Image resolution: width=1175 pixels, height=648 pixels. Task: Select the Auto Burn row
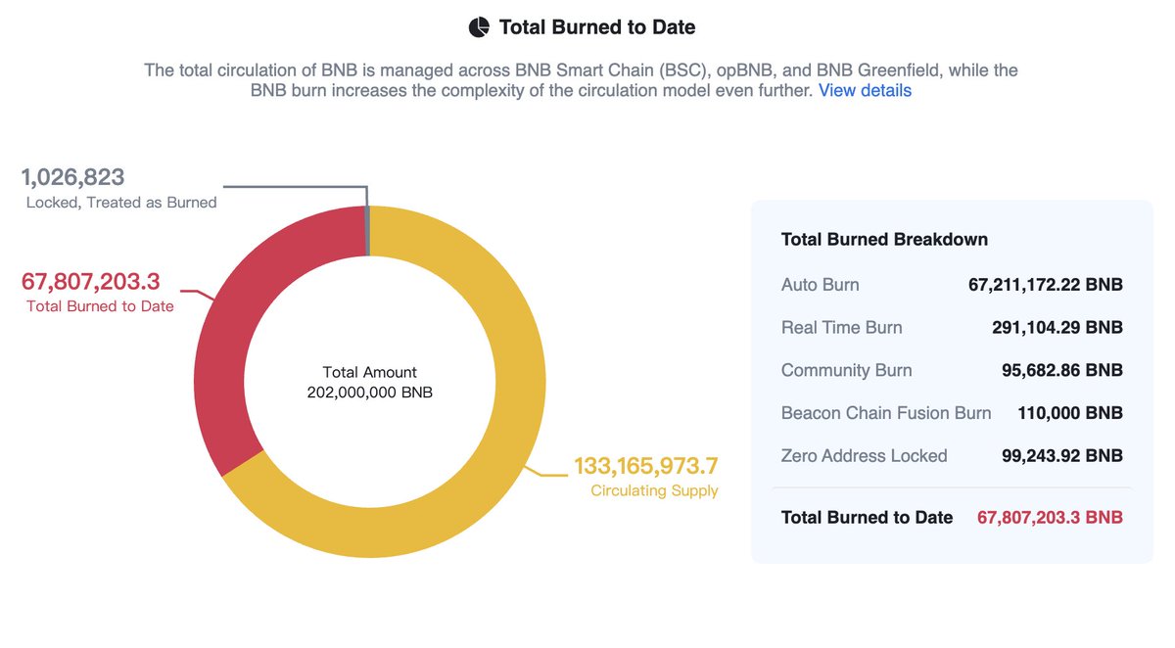click(x=952, y=285)
